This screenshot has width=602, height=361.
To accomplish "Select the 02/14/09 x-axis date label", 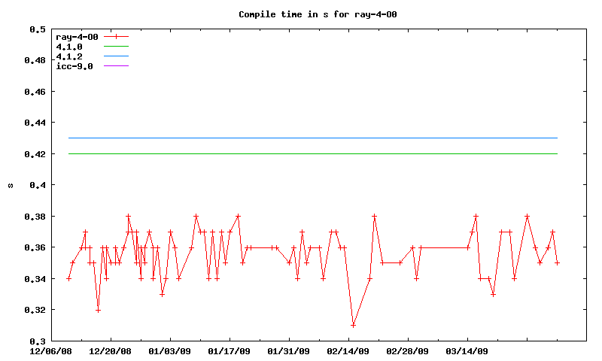I will [348, 351].
